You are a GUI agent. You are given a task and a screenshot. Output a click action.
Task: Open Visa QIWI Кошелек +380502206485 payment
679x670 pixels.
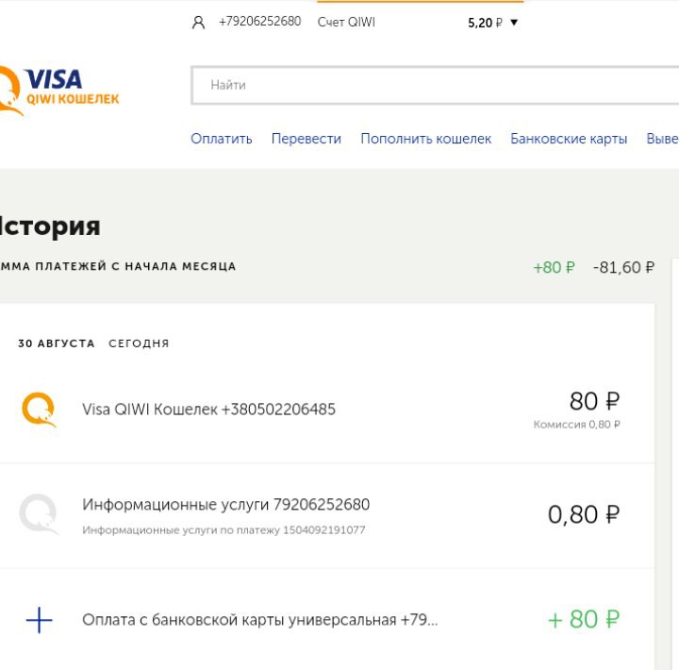click(x=208, y=410)
